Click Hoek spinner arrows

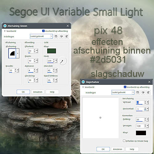[x=54, y=61]
